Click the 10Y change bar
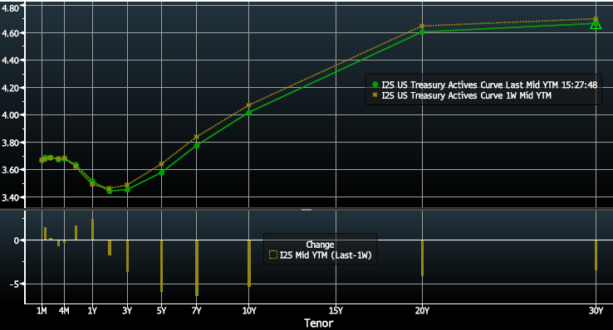Viewport: 613px width, 330px height. (x=249, y=264)
